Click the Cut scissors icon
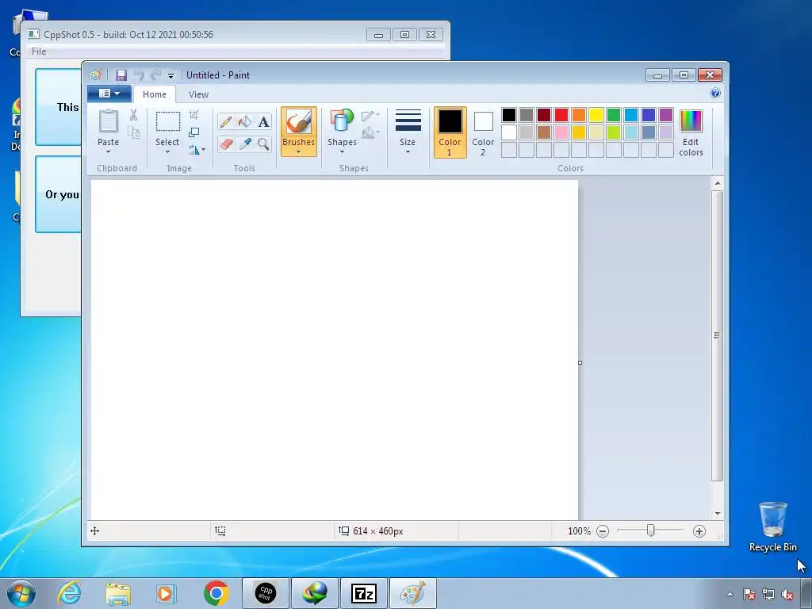This screenshot has height=609, width=812. click(x=133, y=115)
